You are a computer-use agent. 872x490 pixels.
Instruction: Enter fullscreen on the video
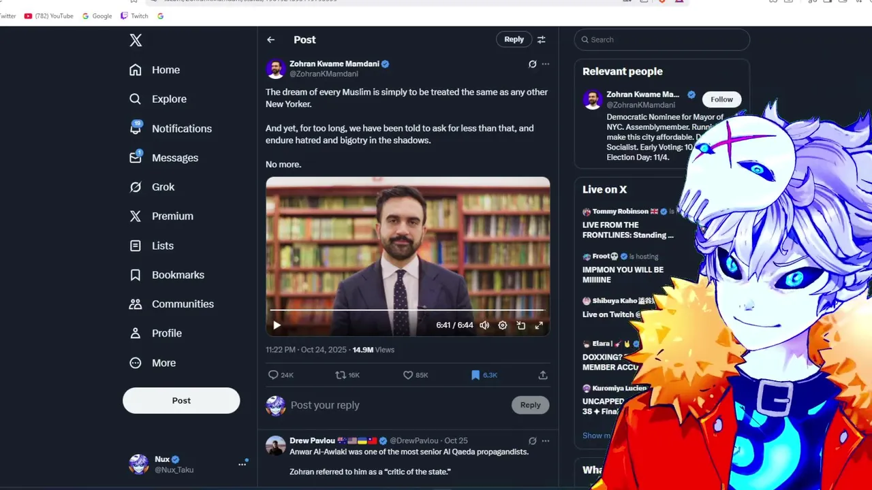(x=539, y=325)
